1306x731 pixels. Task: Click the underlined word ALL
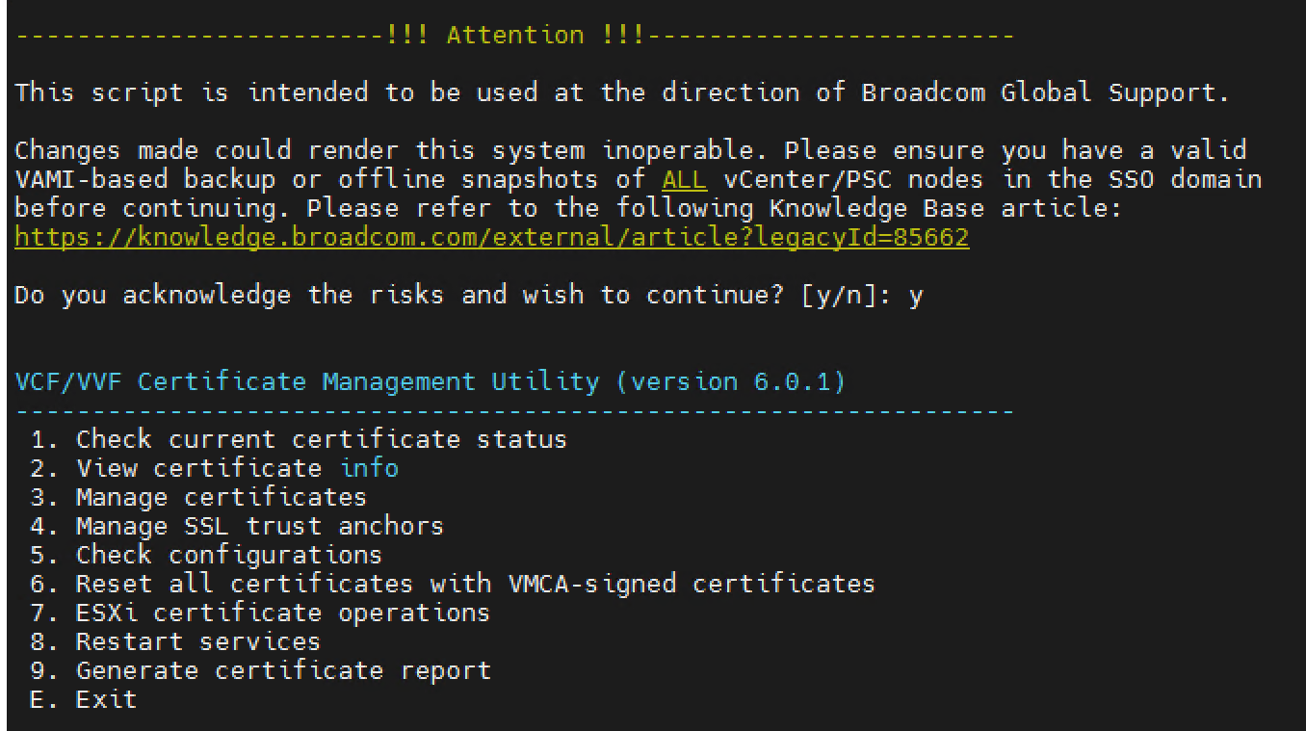tap(685, 179)
